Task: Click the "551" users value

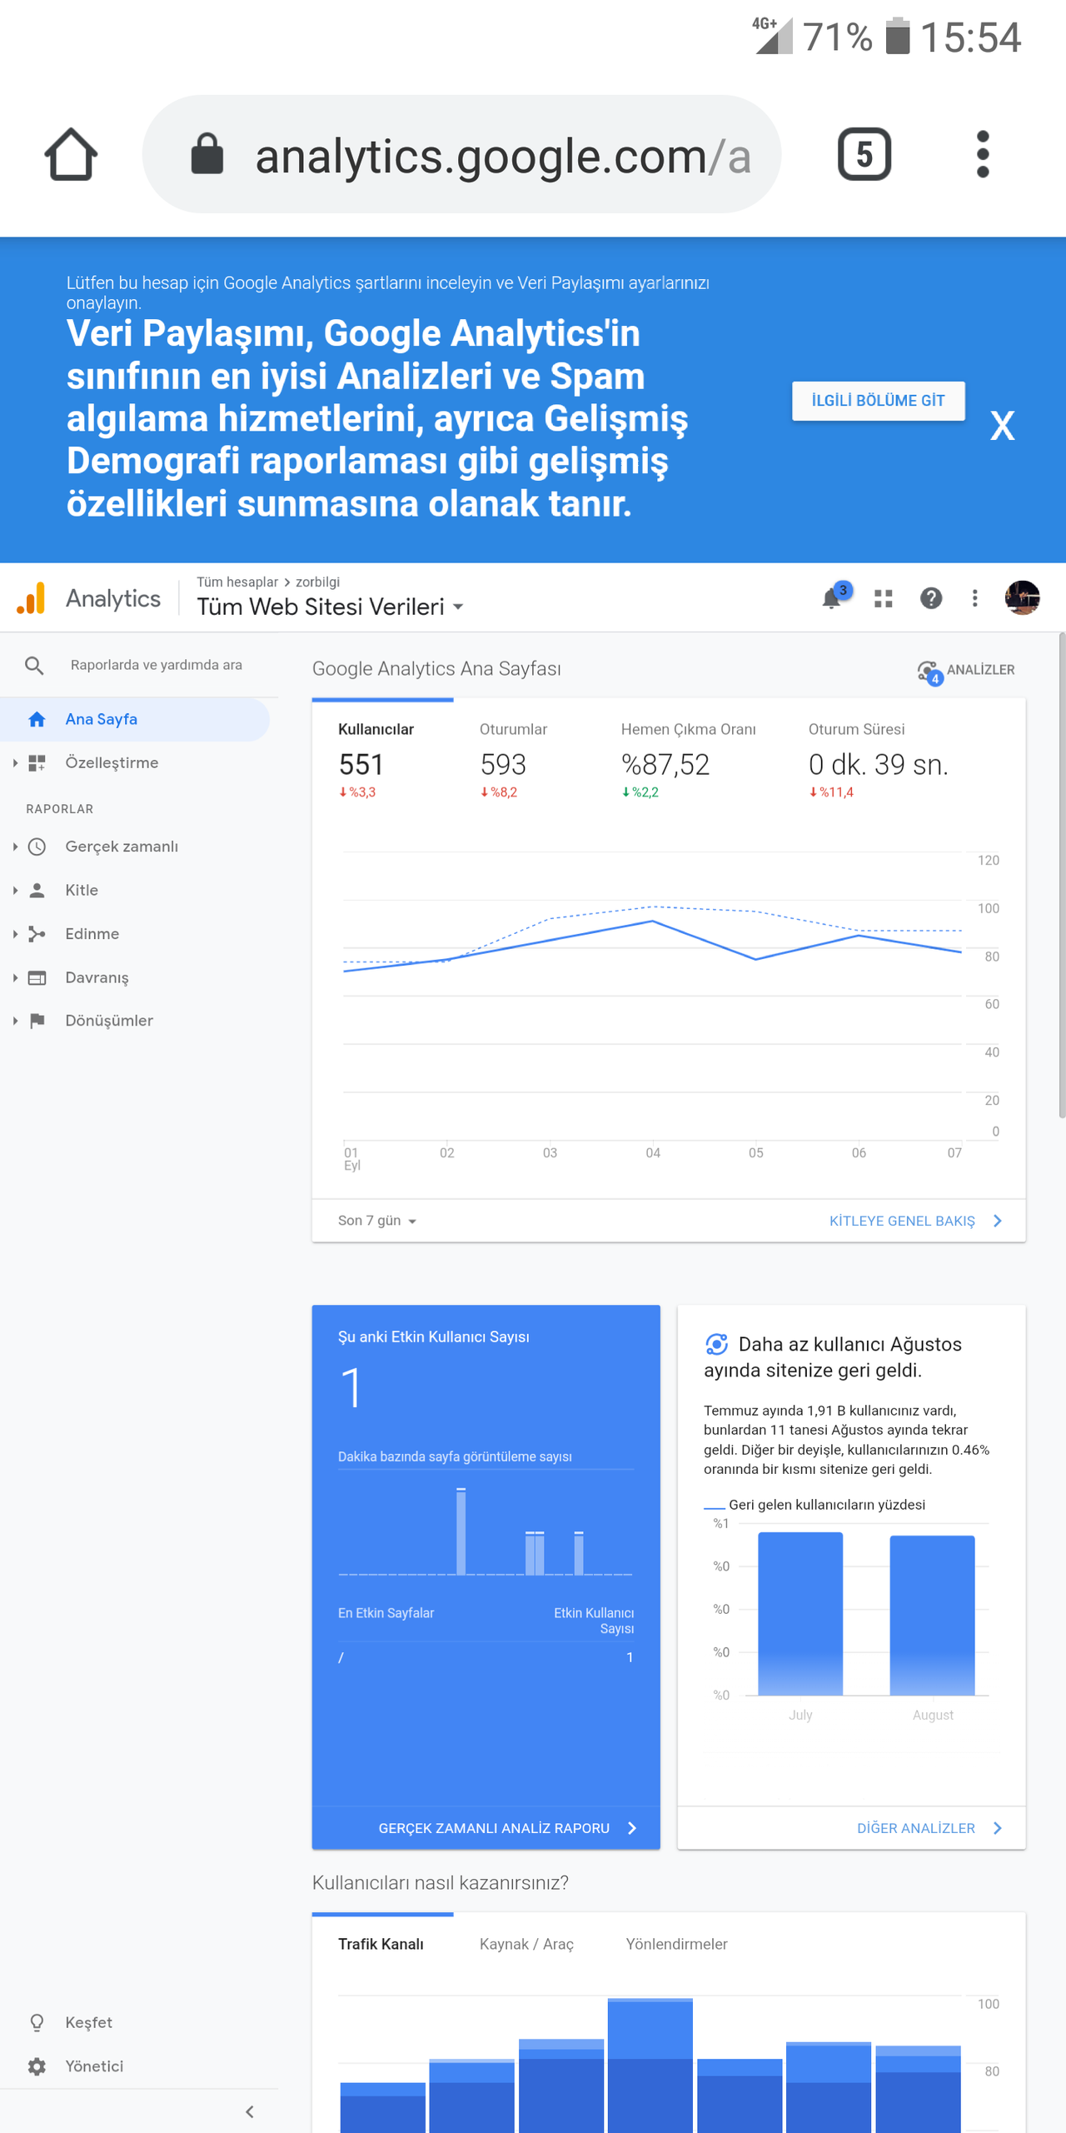Action: [361, 764]
